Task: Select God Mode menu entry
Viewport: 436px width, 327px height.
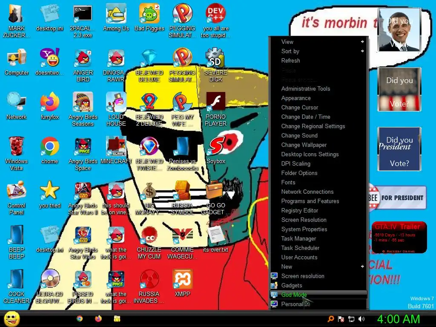Action: point(318,295)
